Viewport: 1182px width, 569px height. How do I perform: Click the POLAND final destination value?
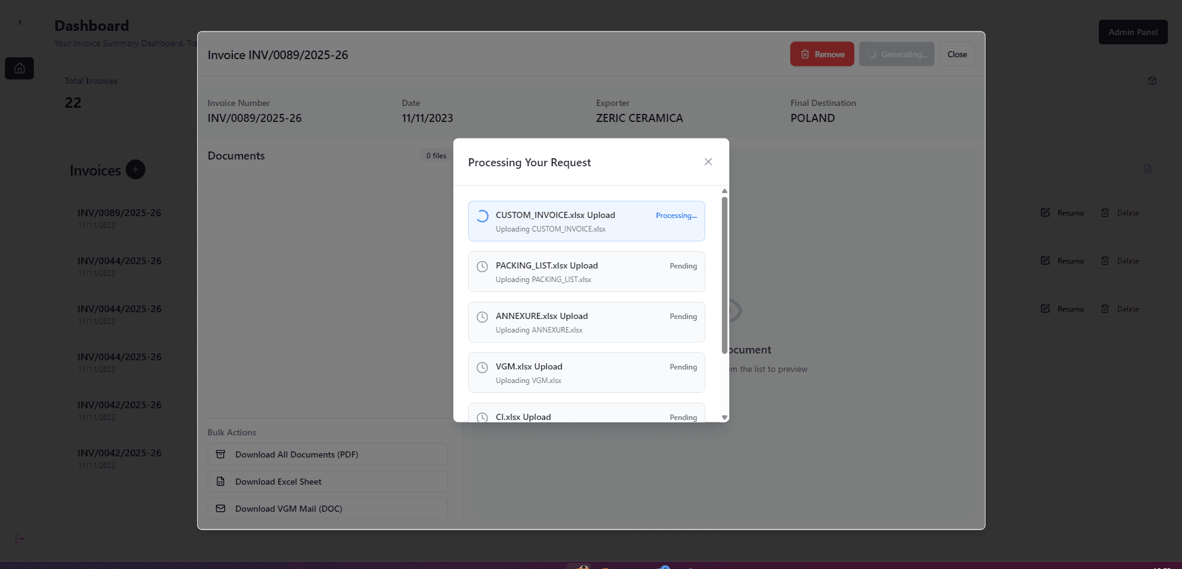coord(812,118)
